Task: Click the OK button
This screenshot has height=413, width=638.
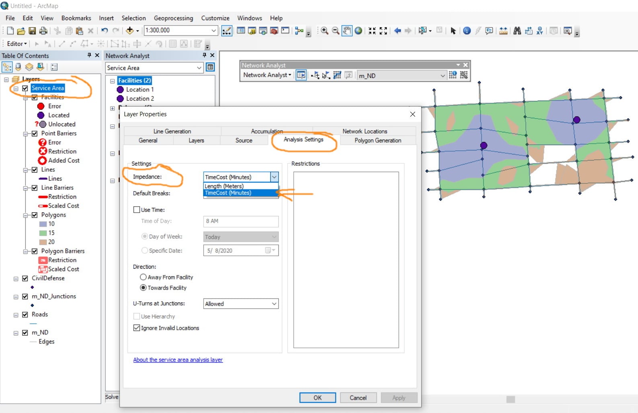Action: (x=318, y=398)
